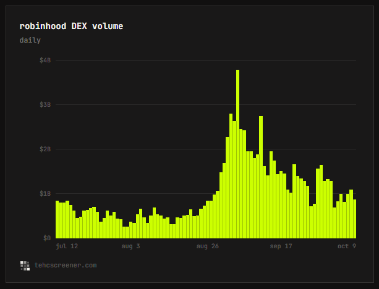Click the 'oct 9' x-axis date label
The width and height of the screenshot is (379, 289).
tap(347, 246)
